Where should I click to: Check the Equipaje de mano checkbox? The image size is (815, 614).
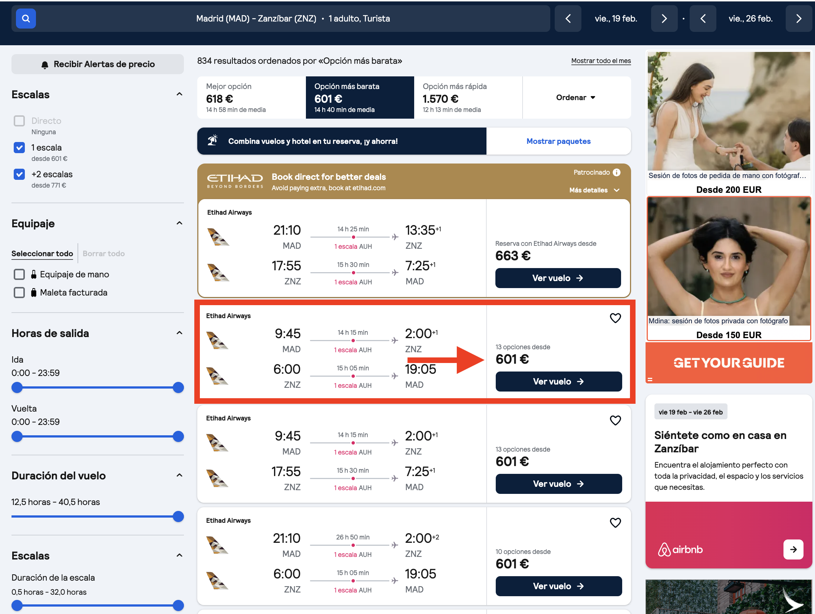coord(19,274)
